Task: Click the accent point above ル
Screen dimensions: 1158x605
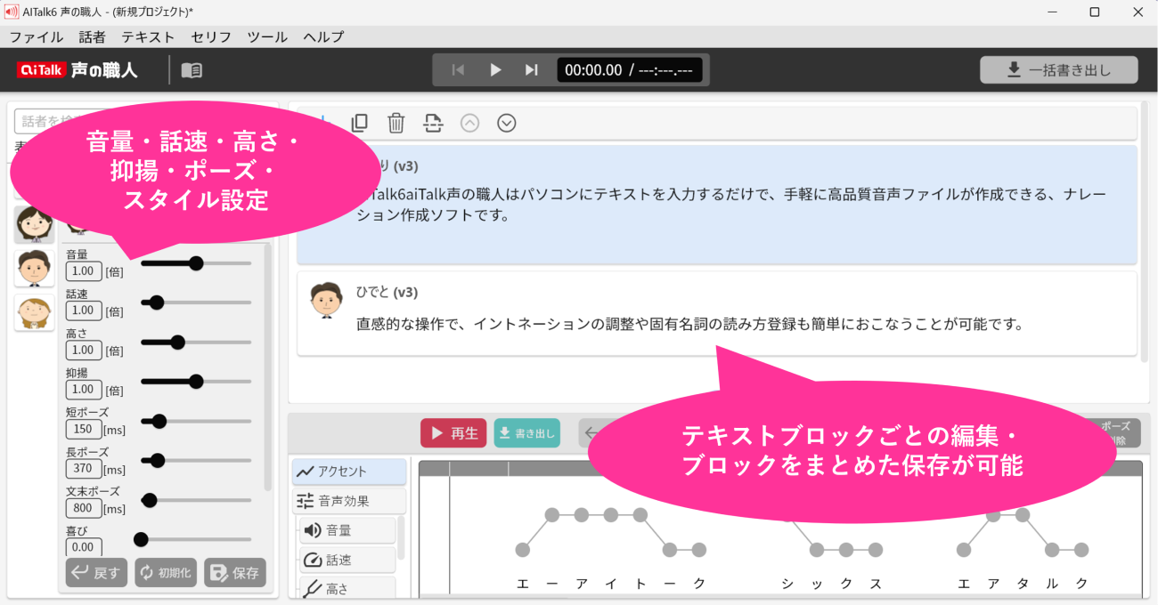Action: pos(1052,550)
